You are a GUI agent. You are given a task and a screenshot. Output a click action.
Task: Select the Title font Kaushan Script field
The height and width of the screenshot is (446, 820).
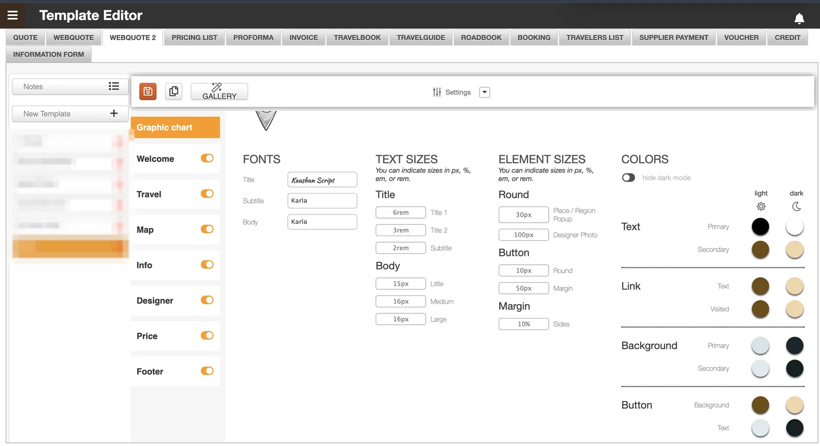coord(322,180)
